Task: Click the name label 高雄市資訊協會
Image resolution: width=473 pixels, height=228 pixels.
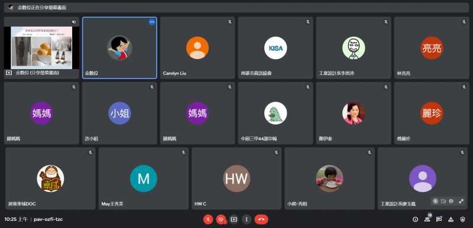Action: pyautogui.click(x=256, y=73)
